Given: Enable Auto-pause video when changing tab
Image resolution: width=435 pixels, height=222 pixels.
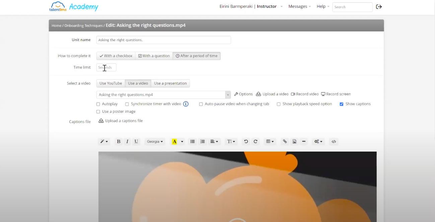Looking at the screenshot, I should coord(201,104).
